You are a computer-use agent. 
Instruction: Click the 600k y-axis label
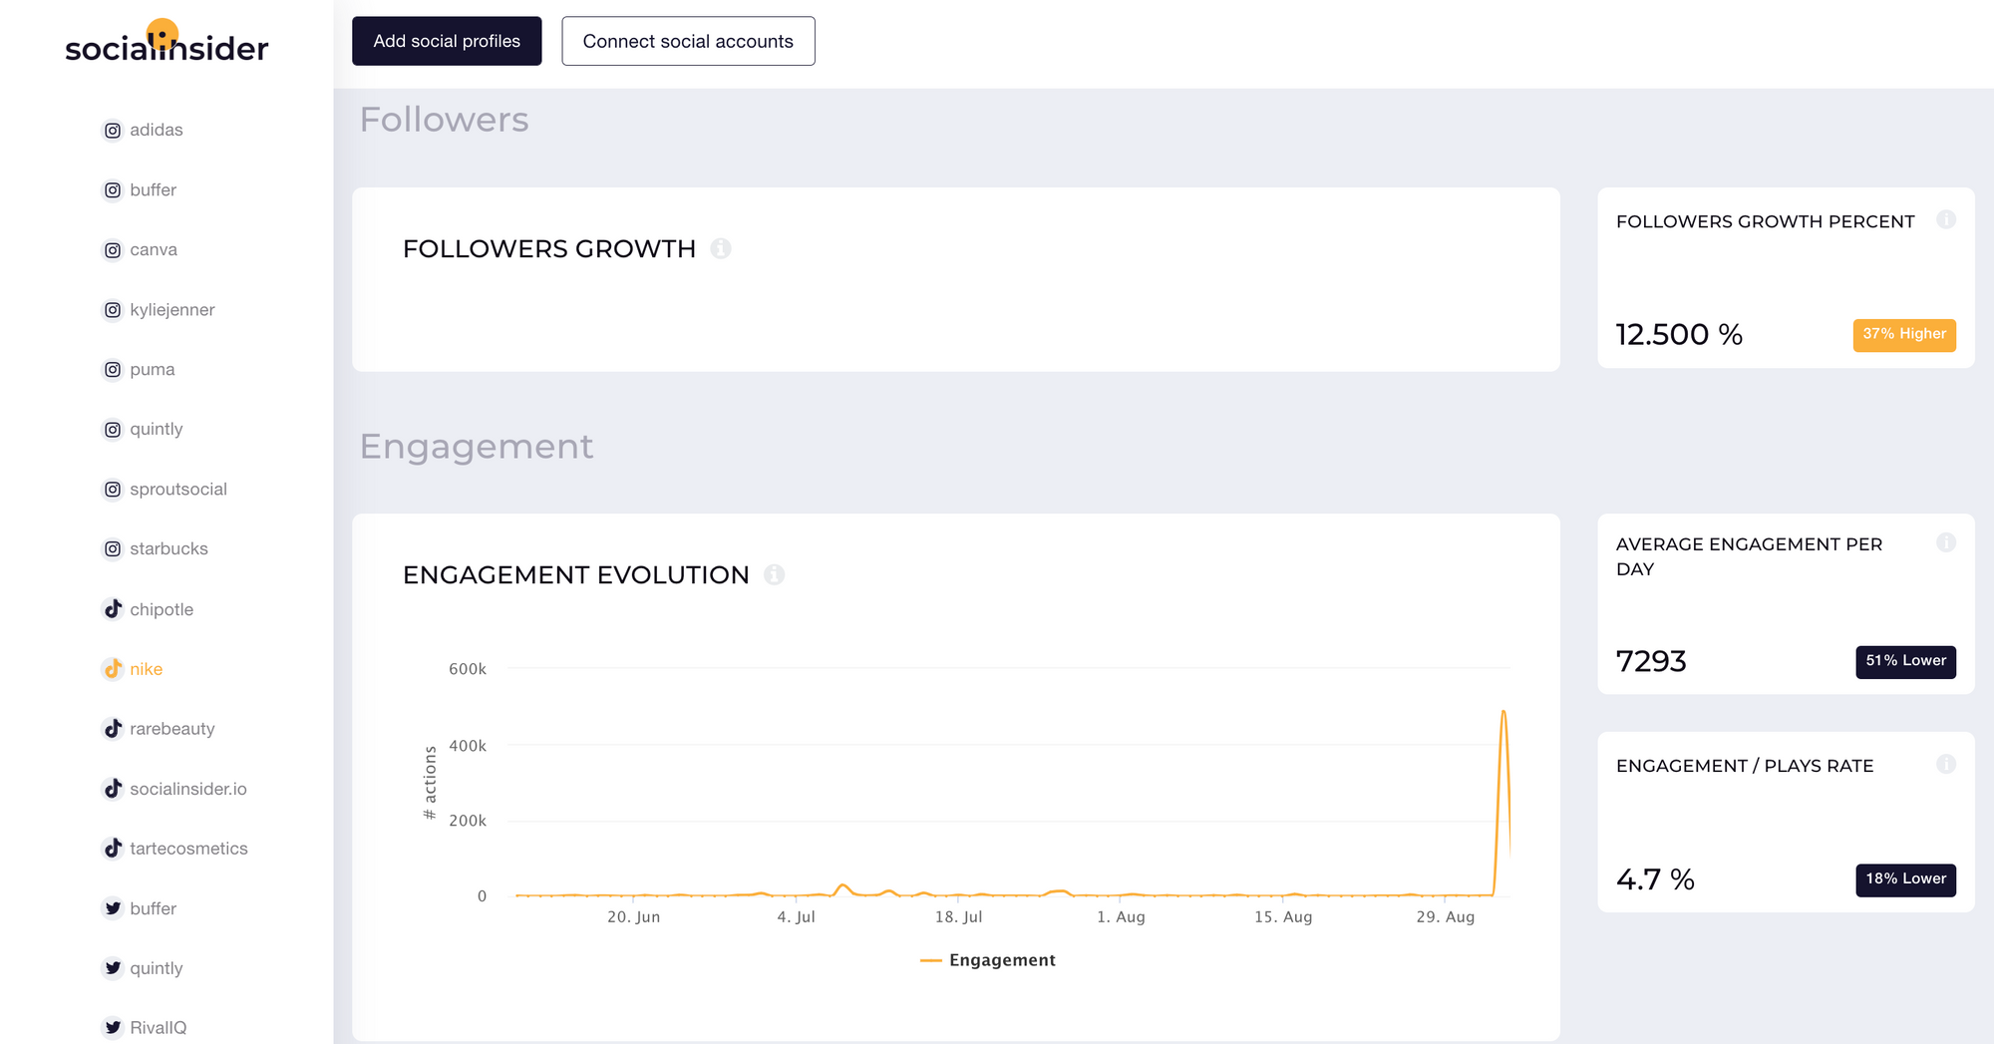468,669
